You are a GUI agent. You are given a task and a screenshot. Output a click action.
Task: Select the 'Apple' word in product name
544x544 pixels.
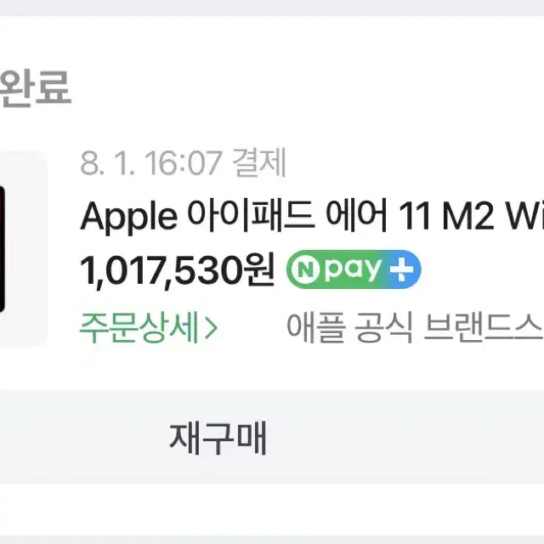point(128,218)
